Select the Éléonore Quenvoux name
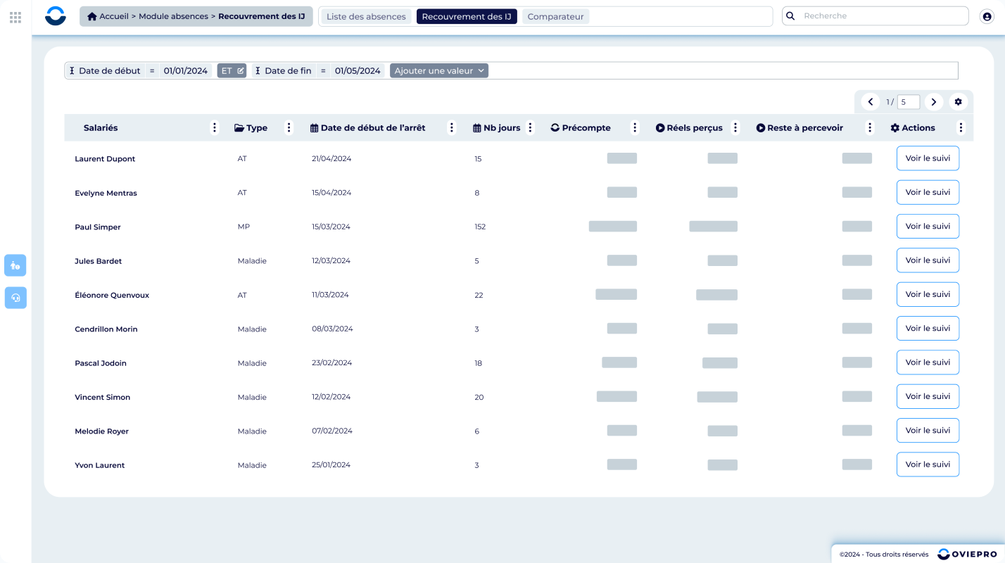Image resolution: width=1005 pixels, height=563 pixels. point(112,295)
